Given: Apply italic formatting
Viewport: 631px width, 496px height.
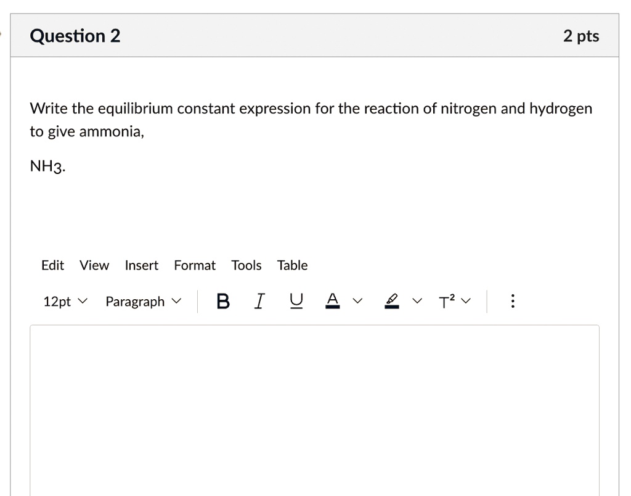Looking at the screenshot, I should pyautogui.click(x=259, y=301).
